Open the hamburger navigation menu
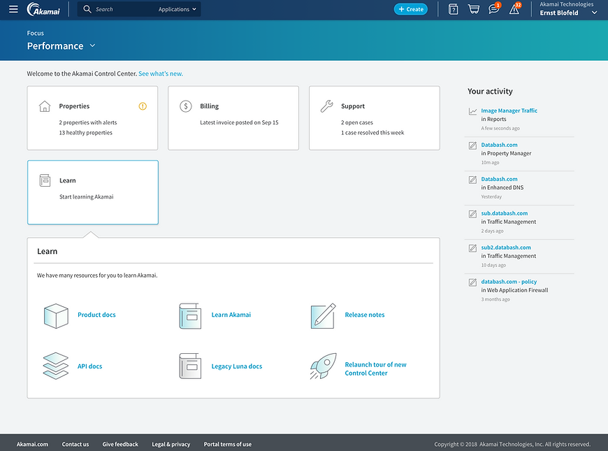Screen dimensions: 608x451 click(13, 9)
